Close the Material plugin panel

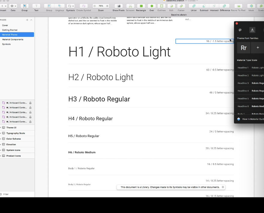coord(237,23)
